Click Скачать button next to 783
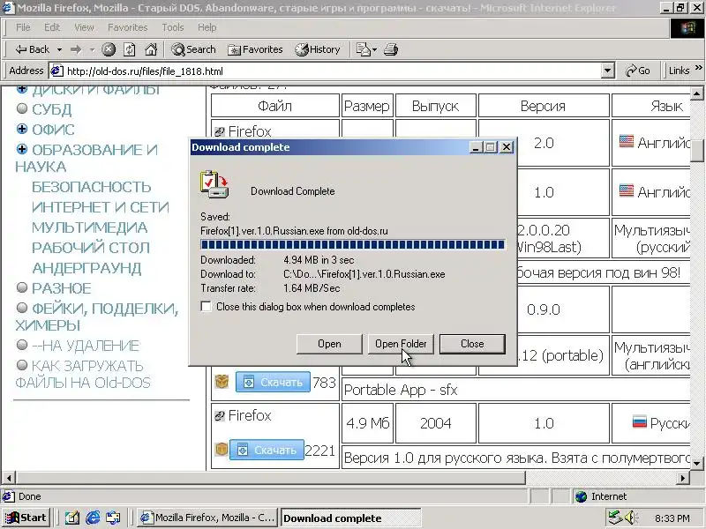The width and height of the screenshot is (706, 529). click(x=273, y=382)
